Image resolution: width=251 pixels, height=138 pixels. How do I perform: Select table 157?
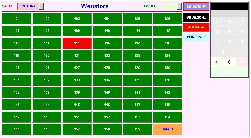(77, 129)
